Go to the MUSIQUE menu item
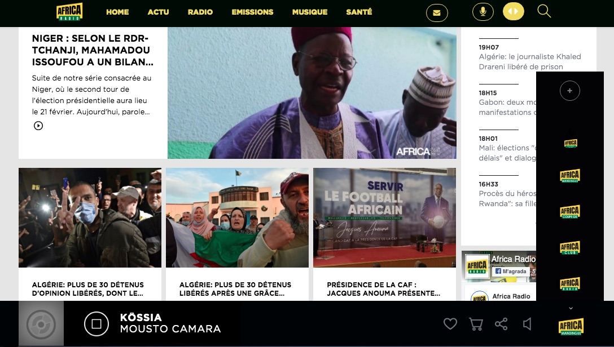 click(310, 12)
